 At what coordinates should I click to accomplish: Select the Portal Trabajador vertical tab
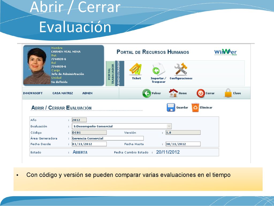(x=111, y=74)
